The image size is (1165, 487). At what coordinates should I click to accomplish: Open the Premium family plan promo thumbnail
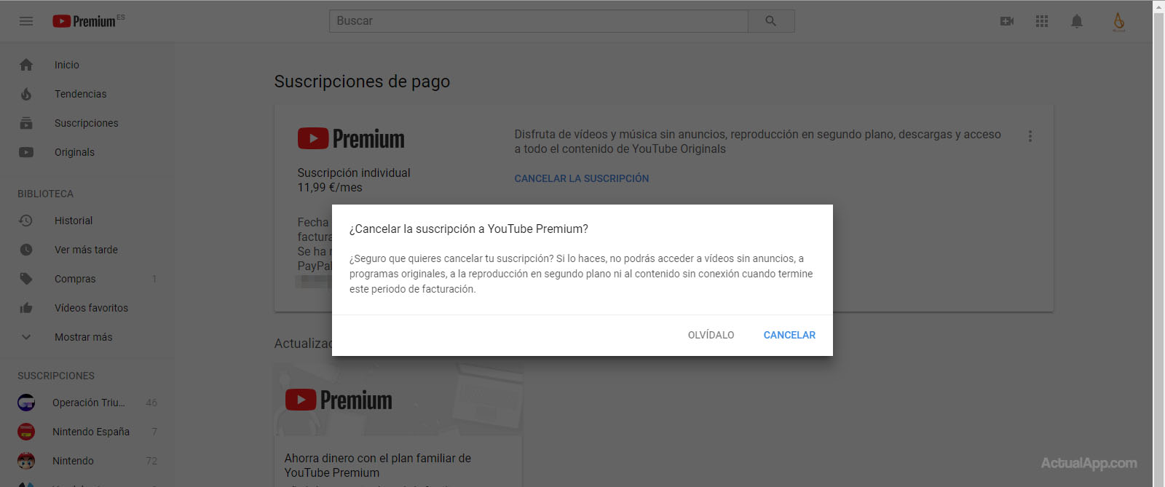398,400
